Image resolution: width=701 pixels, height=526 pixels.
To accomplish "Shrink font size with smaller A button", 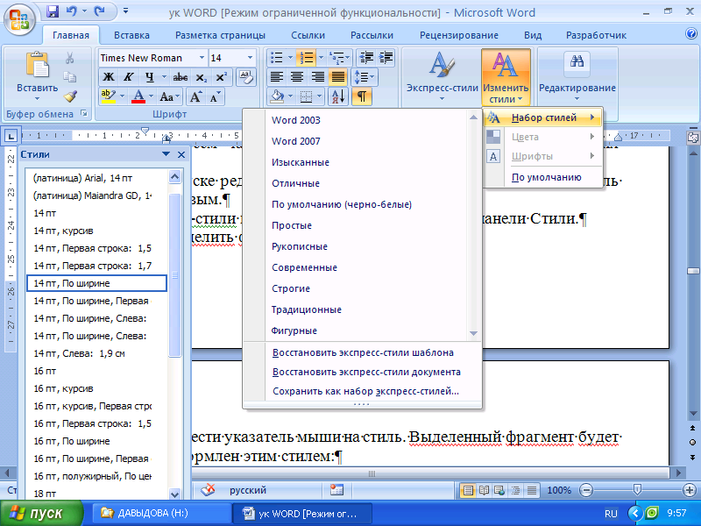I will (x=215, y=96).
